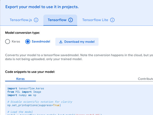The height and width of the screenshot is (115, 153).
Task: Click the info icon beside Tensorflow.js
Action: pyautogui.click(x=36, y=20)
